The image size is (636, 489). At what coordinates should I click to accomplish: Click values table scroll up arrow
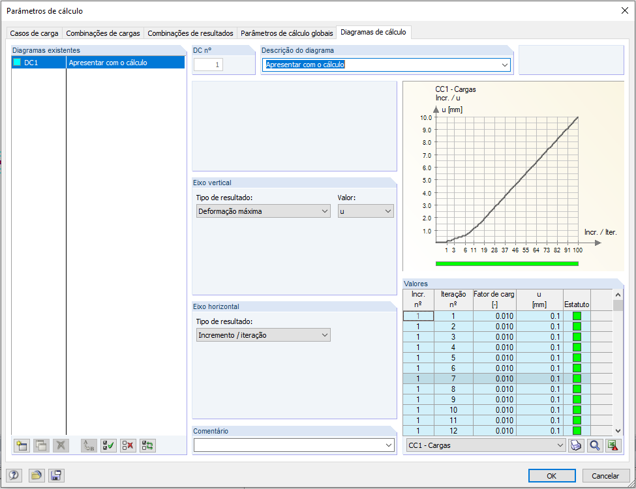click(618, 295)
